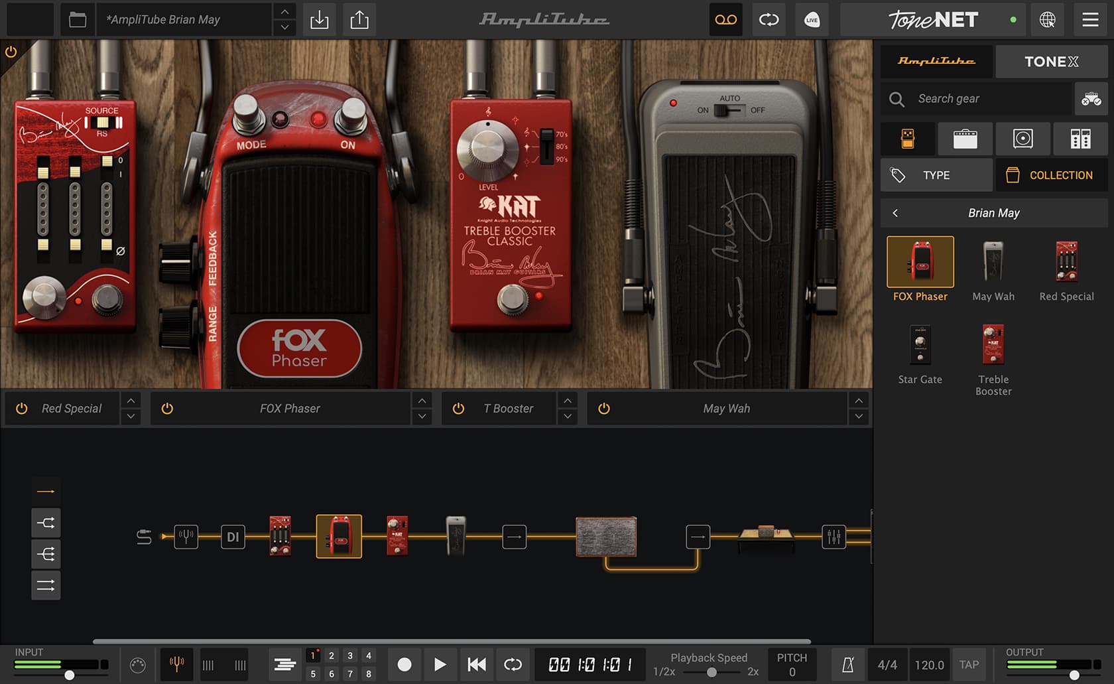Click the COLLECTION filter button
The image size is (1114, 684).
(1050, 175)
